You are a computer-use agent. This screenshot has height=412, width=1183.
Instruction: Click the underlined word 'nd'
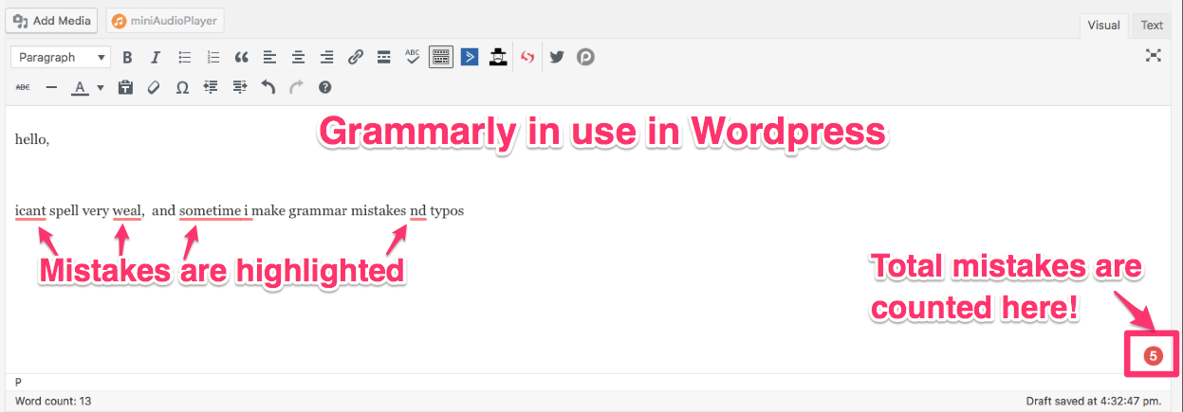pyautogui.click(x=418, y=210)
